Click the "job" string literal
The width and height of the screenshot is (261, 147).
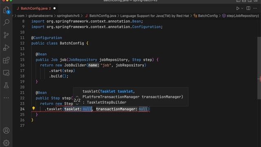coord(106,65)
